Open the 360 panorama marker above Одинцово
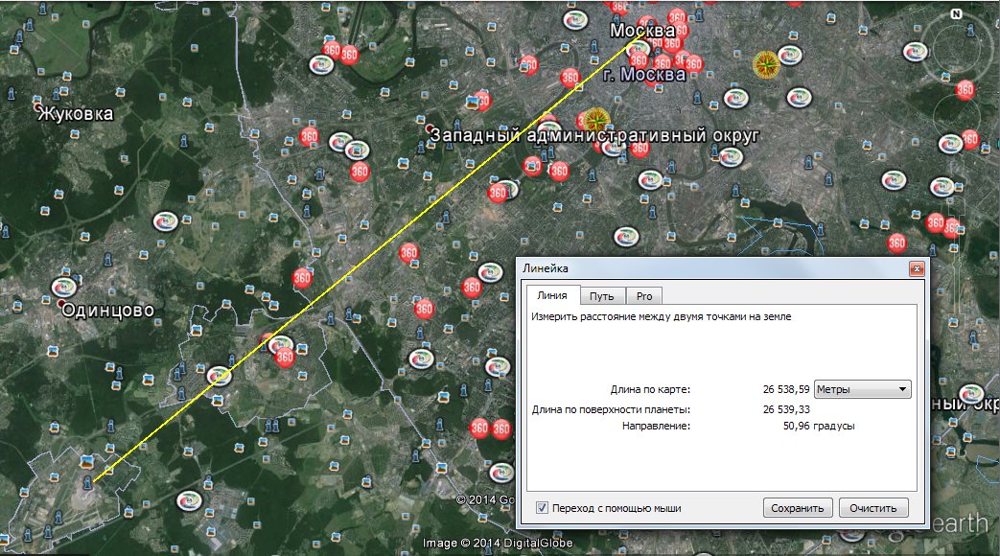1000x556 pixels. pos(302,277)
